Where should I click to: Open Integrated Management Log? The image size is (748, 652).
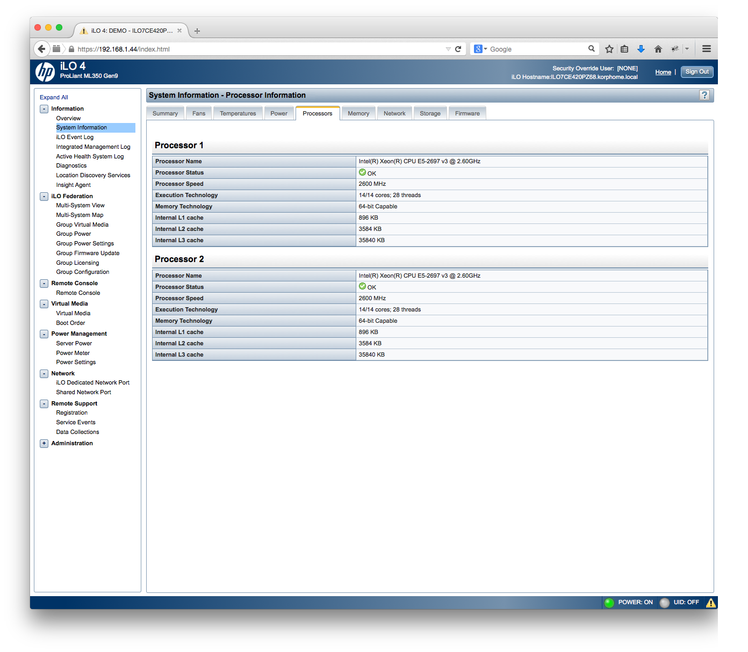(93, 147)
